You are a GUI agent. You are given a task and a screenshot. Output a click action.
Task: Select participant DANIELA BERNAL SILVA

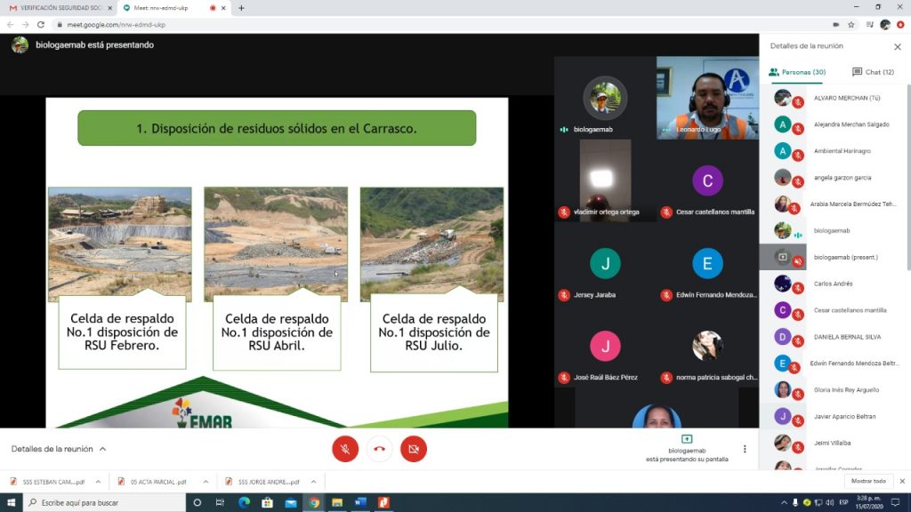(835, 337)
